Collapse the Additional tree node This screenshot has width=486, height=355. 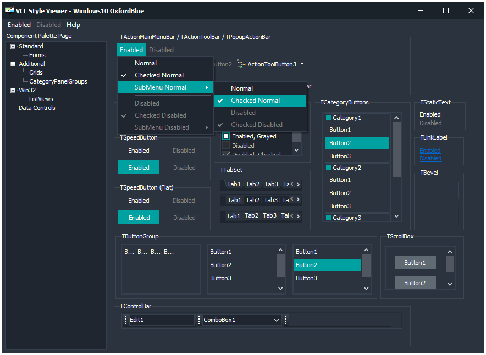13,64
